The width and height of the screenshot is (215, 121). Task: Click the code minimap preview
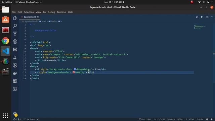tap(200, 27)
